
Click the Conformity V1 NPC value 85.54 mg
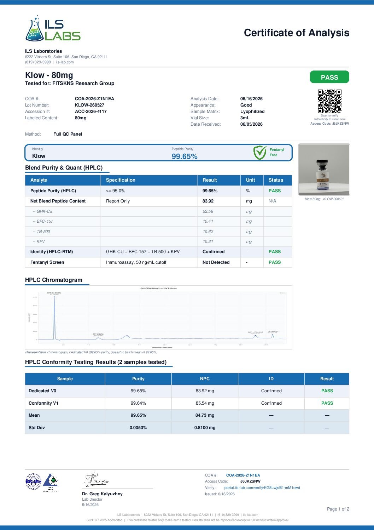point(205,403)
